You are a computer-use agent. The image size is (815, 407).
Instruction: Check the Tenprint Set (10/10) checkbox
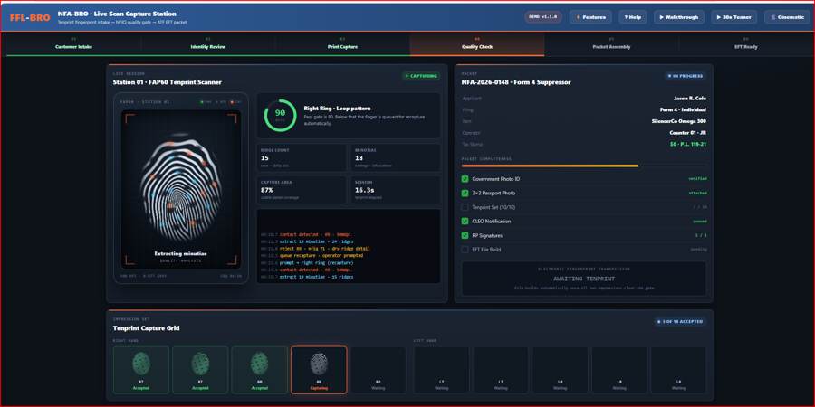465,207
